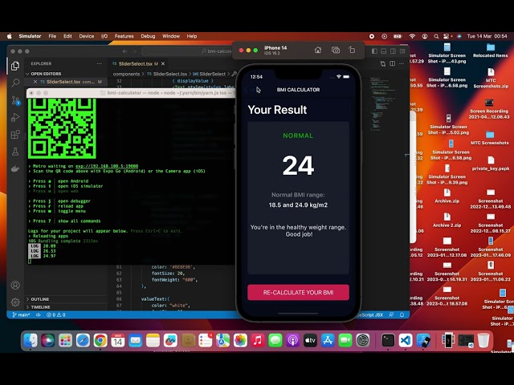Open the File menu

52,36
